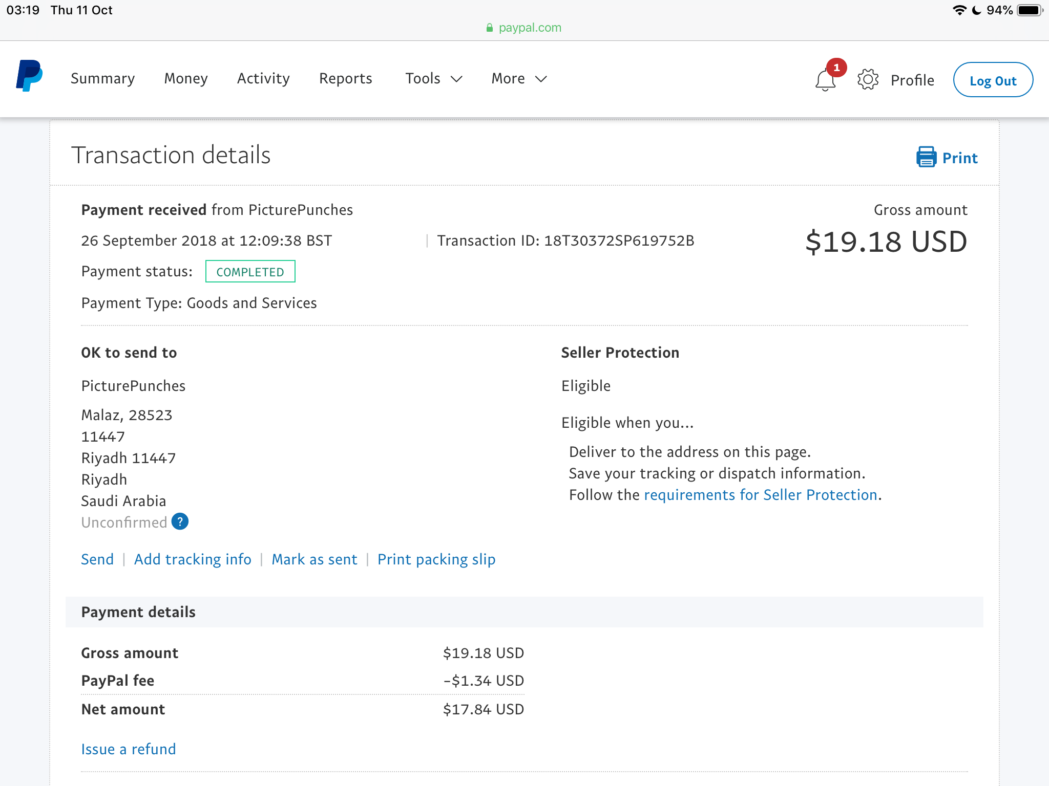
Task: Open settings via the gear icon
Action: (x=868, y=79)
